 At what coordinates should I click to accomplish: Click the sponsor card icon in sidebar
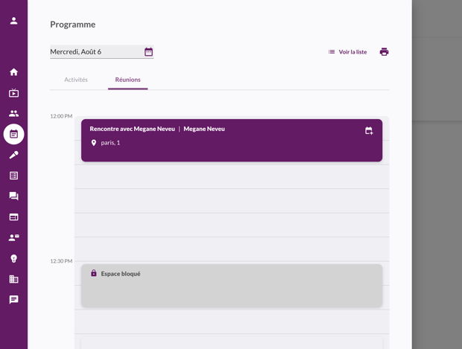[x=13, y=217]
